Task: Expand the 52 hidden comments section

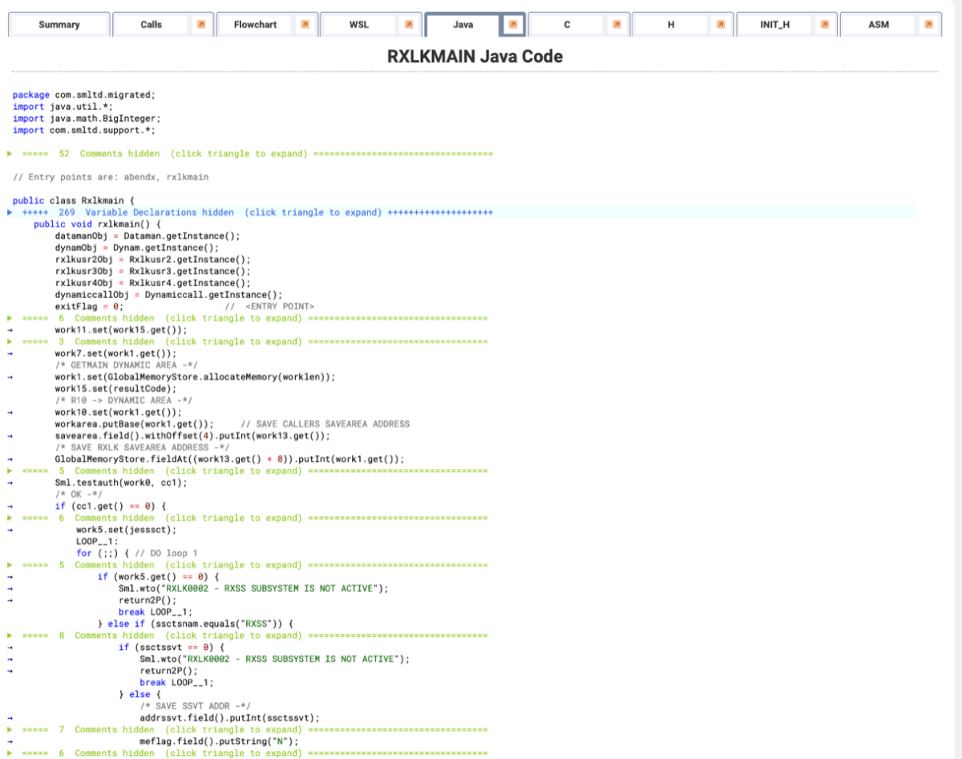Action: [x=9, y=153]
